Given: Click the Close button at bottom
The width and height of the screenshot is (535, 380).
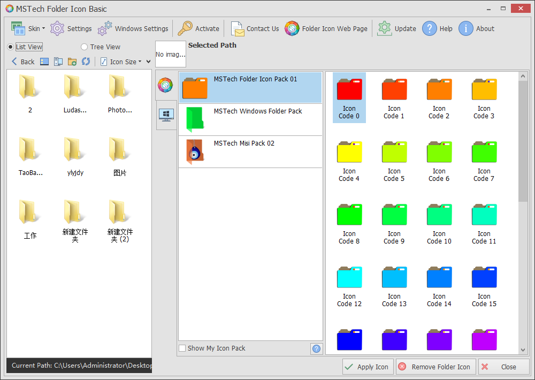Looking at the screenshot, I should pyautogui.click(x=503, y=367).
